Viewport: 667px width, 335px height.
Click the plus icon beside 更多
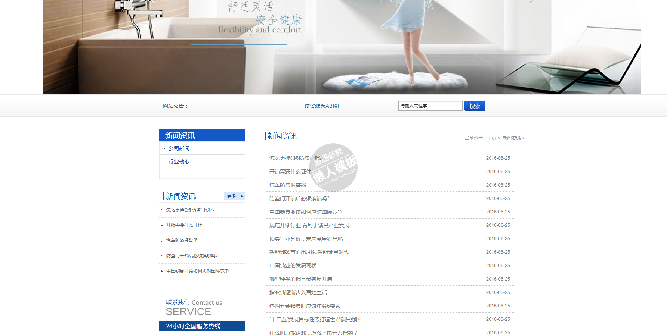coord(241,196)
